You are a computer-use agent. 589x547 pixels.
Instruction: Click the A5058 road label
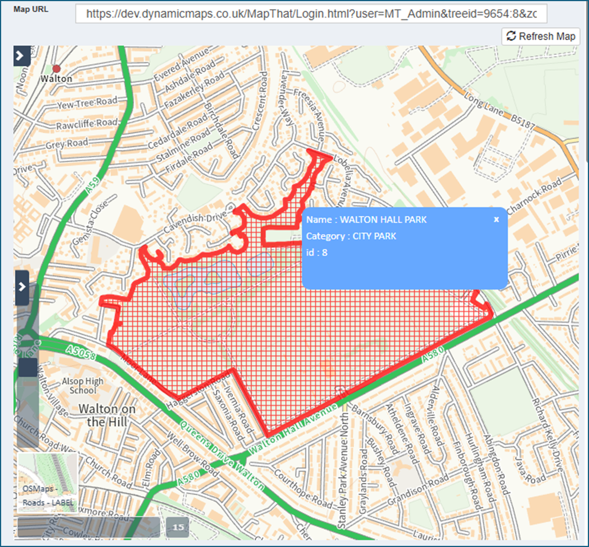pyautogui.click(x=80, y=352)
